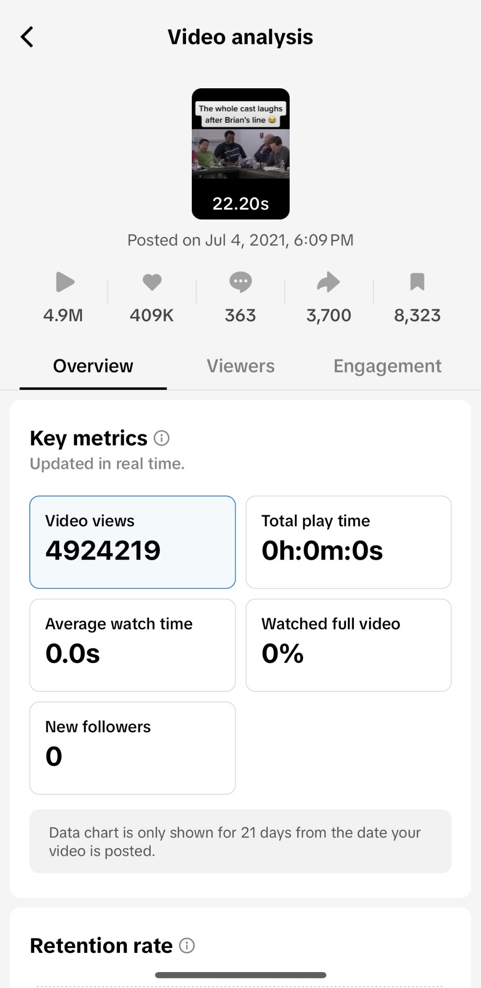Tap the share arrow icon

329,282
